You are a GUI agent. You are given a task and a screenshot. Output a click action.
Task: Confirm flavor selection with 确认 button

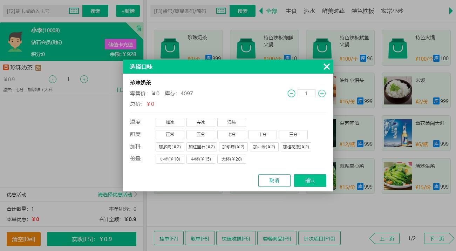310,181
